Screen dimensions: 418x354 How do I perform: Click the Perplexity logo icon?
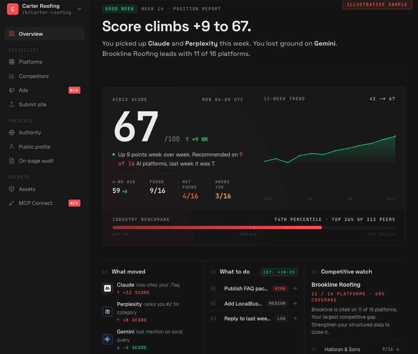coord(107,312)
